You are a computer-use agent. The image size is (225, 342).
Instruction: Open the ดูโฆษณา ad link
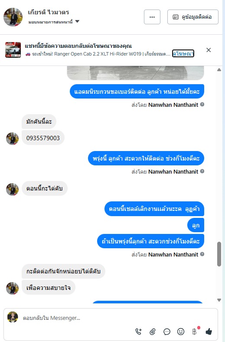(183, 54)
